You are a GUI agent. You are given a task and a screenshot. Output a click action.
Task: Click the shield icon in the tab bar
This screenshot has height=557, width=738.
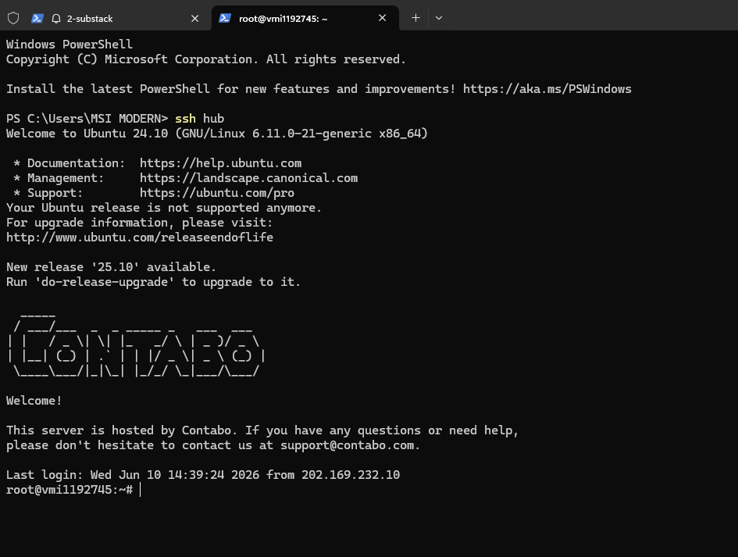[13, 19]
